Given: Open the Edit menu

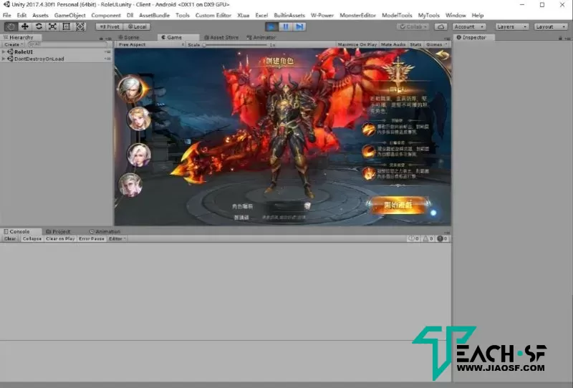Looking at the screenshot, I should (21, 15).
